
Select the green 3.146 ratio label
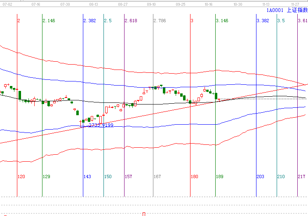click(222, 21)
